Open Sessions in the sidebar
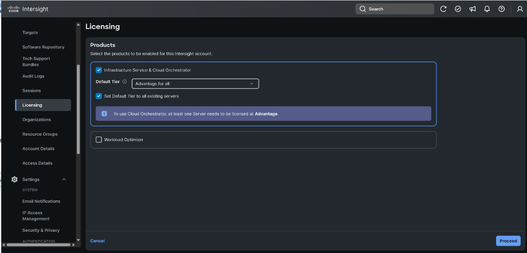Image resolution: width=527 pixels, height=253 pixels. tap(31, 91)
